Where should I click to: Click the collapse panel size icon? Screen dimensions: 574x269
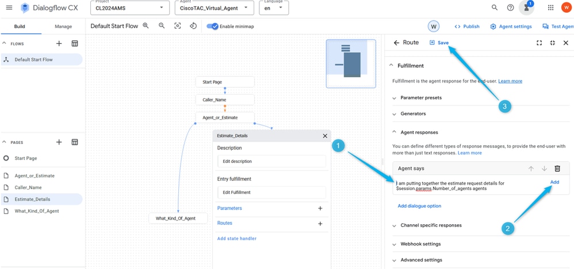(552, 42)
